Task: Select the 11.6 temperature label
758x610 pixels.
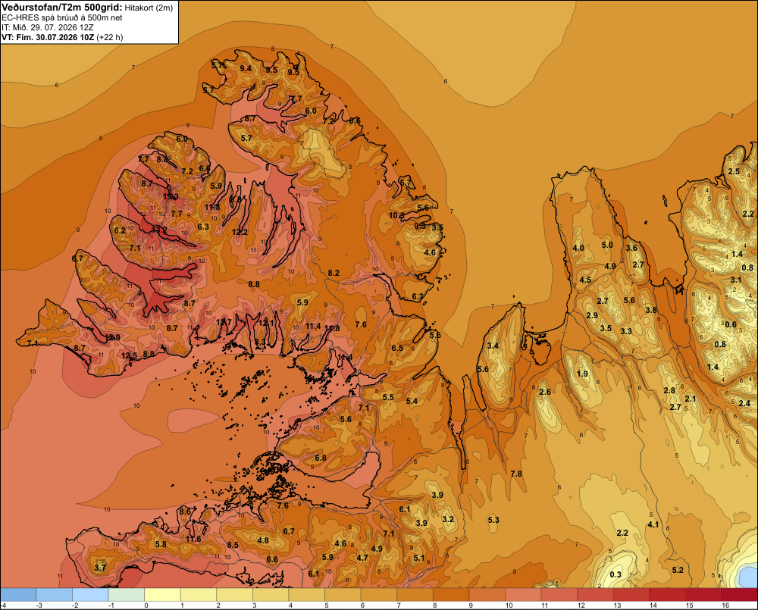Action: 193,539
